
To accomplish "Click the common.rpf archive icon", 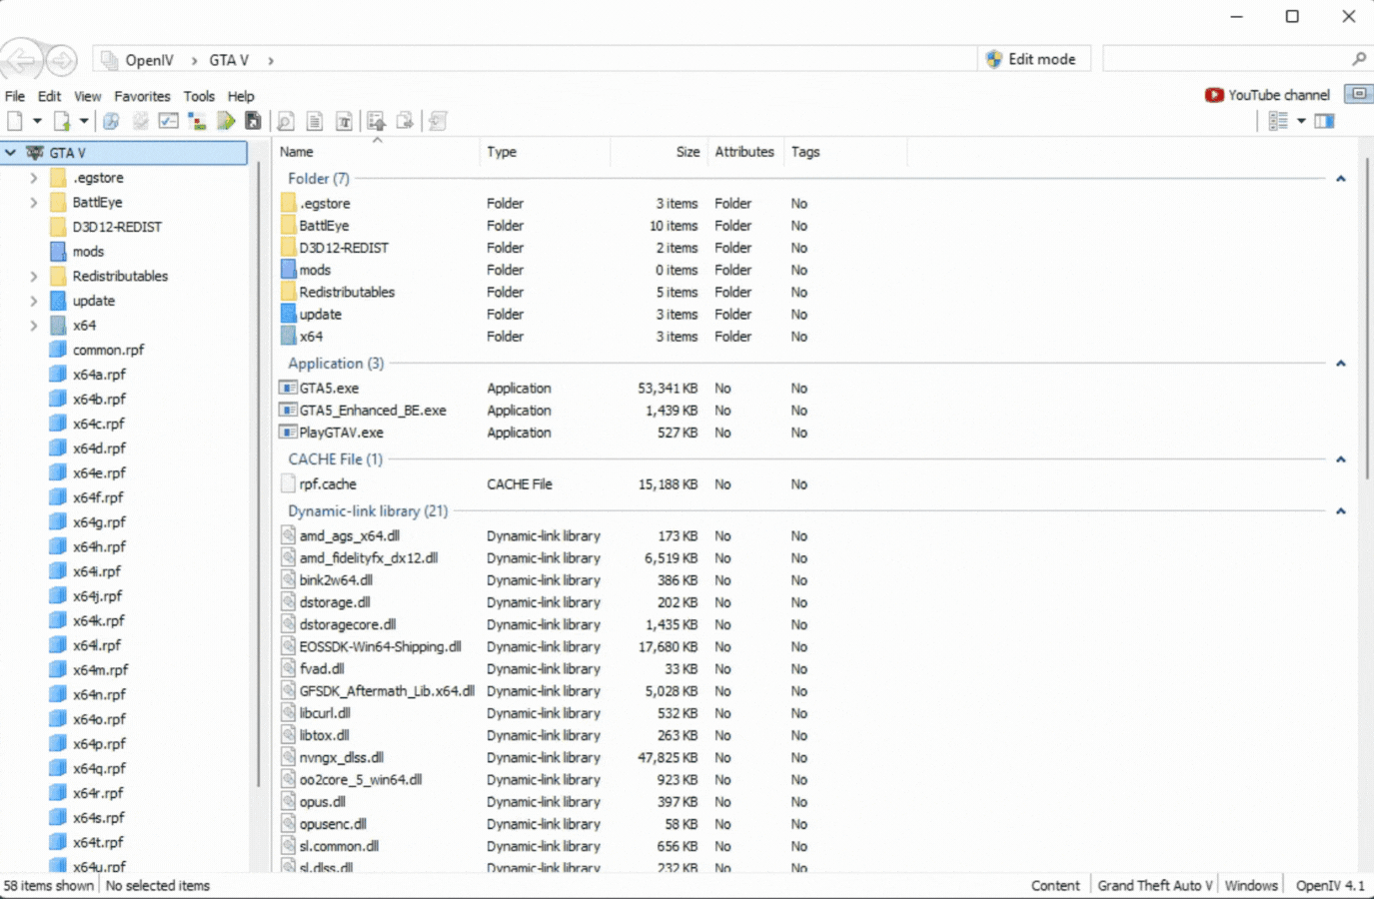I will click(x=58, y=350).
